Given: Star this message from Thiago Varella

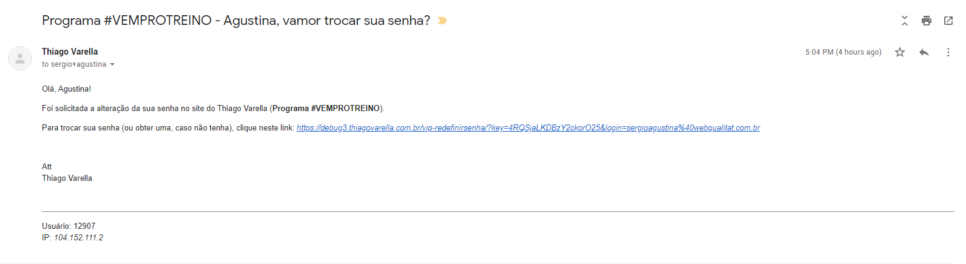Looking at the screenshot, I should tap(899, 52).
